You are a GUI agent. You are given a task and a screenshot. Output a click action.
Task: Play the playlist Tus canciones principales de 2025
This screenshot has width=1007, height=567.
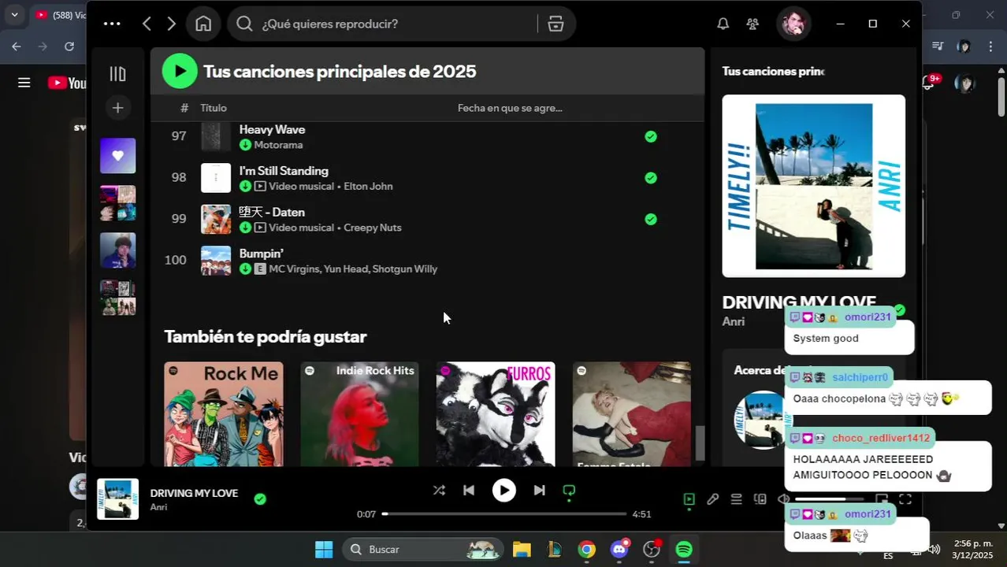(x=180, y=71)
